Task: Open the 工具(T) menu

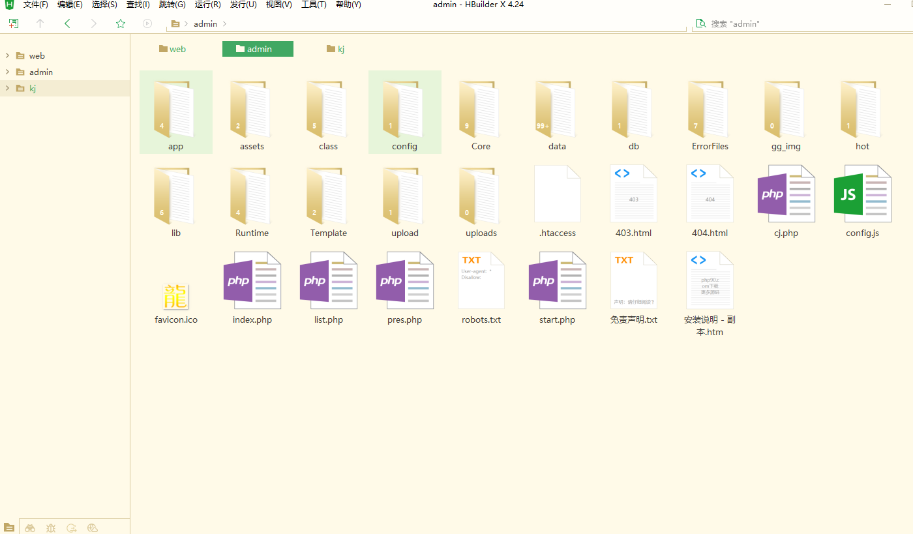Action: tap(313, 5)
